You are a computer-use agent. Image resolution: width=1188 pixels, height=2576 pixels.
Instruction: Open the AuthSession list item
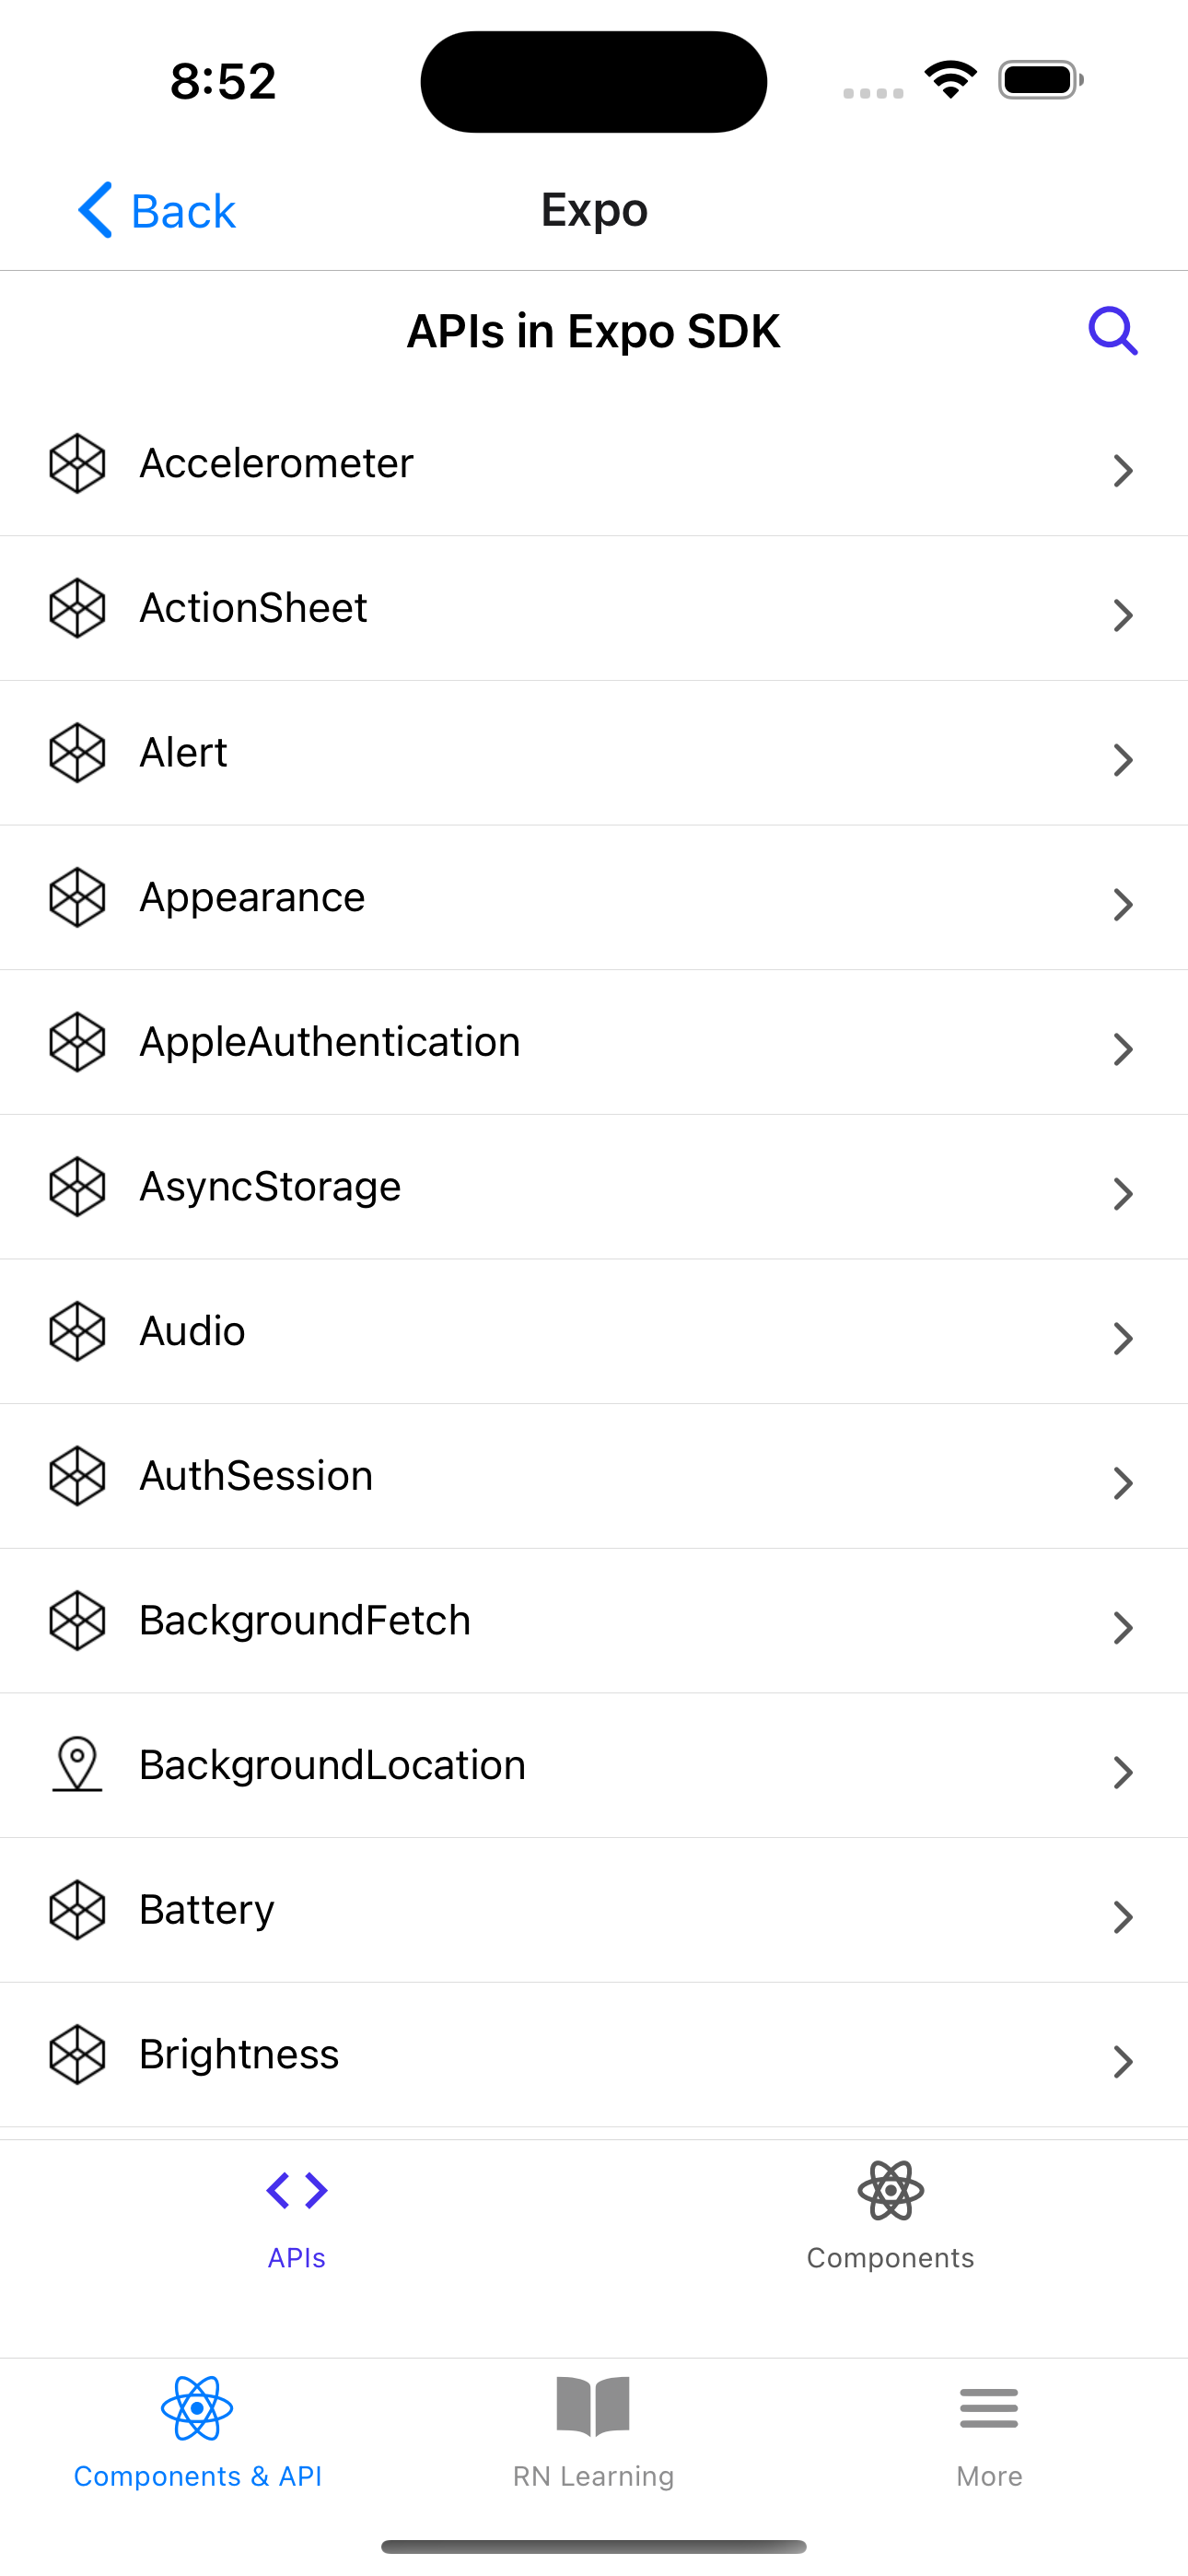click(x=594, y=1476)
